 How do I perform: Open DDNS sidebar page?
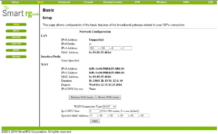16,50
